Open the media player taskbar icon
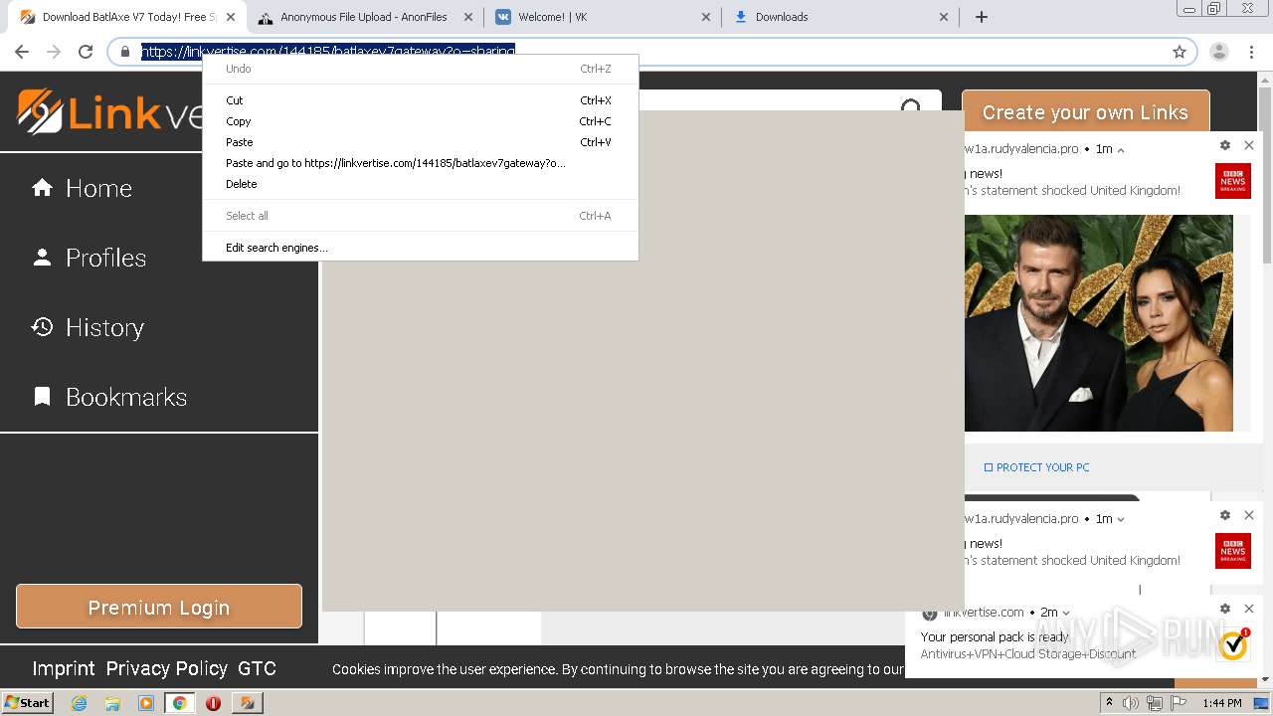Screen dimensions: 1273x716 click(x=146, y=703)
